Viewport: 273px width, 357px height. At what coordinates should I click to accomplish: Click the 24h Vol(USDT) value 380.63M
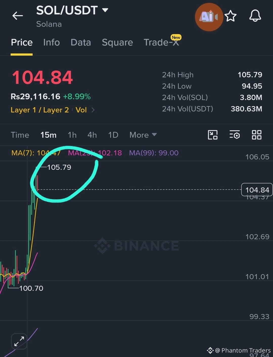tap(246, 109)
